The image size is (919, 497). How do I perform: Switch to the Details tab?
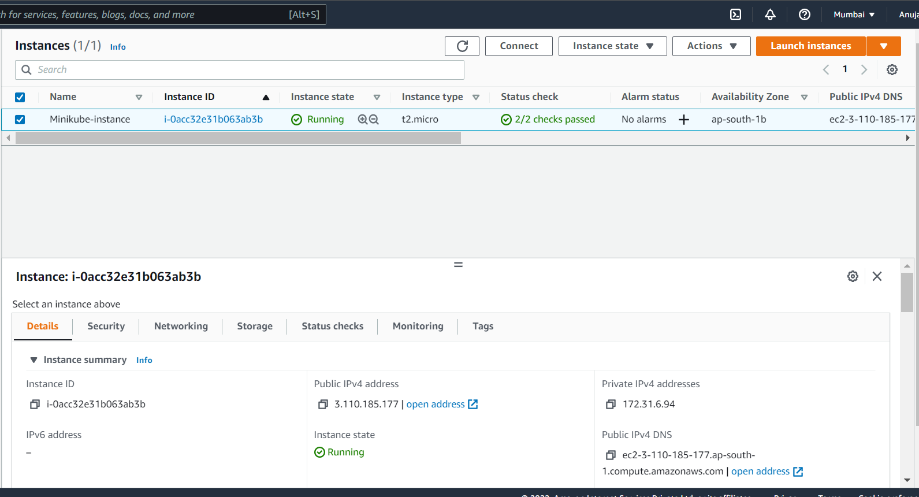43,327
